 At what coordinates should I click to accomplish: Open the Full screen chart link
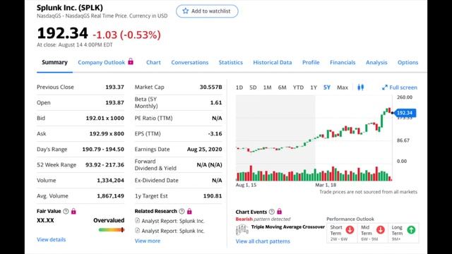(400, 87)
